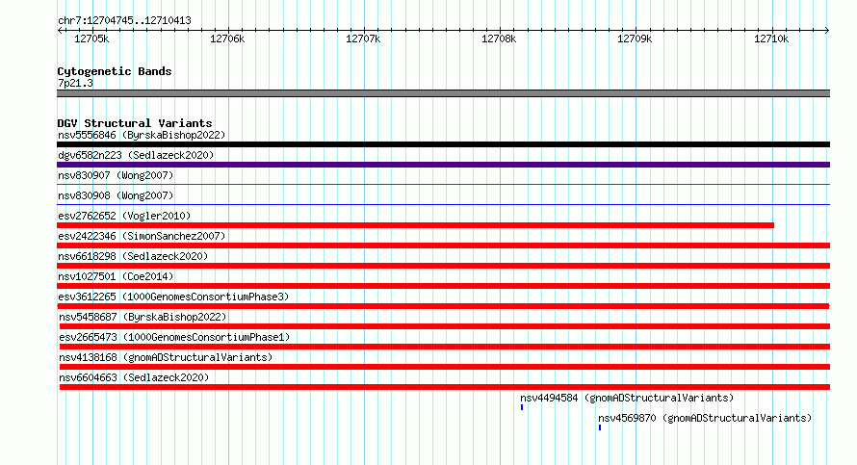
Task: Select the red esv2665473 variant bar
Action: pos(445,347)
